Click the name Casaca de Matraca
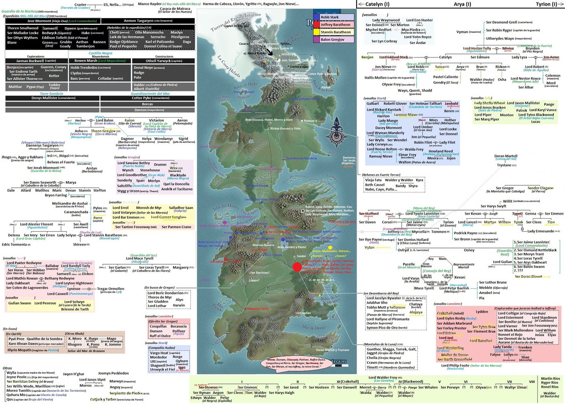The width and height of the screenshot is (565, 404). pos(175,9)
